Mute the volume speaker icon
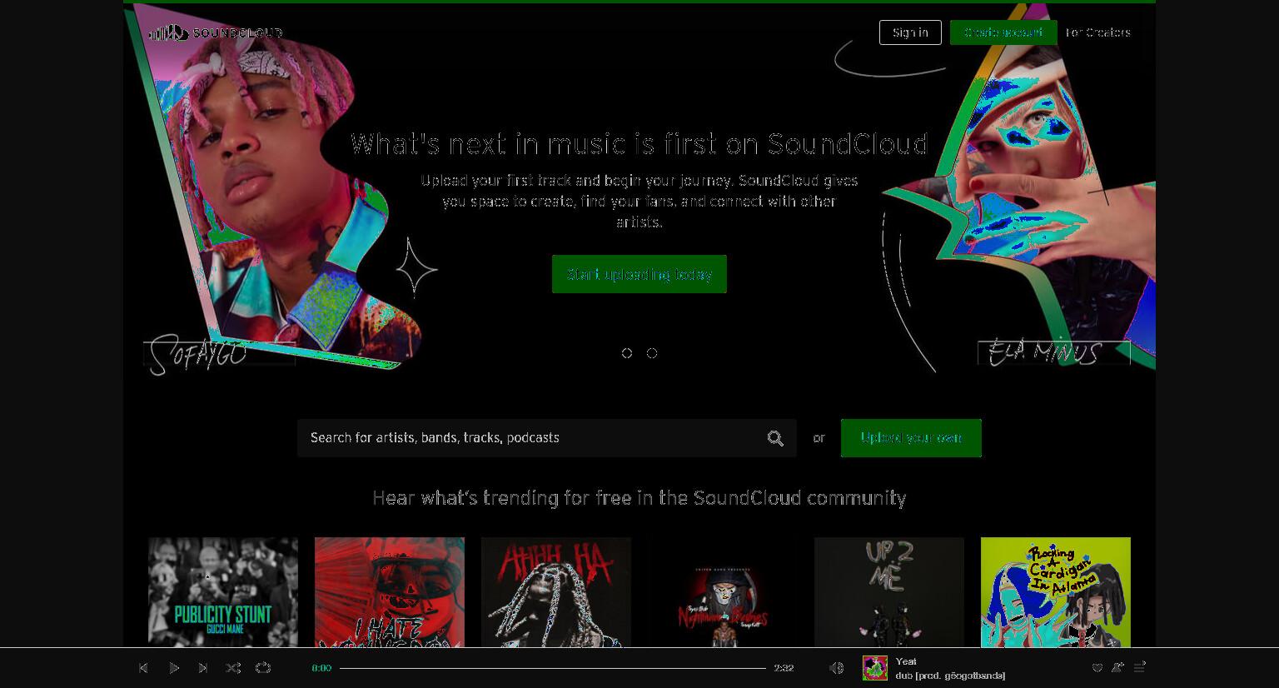Screen dimensions: 1279x688 (836, 668)
